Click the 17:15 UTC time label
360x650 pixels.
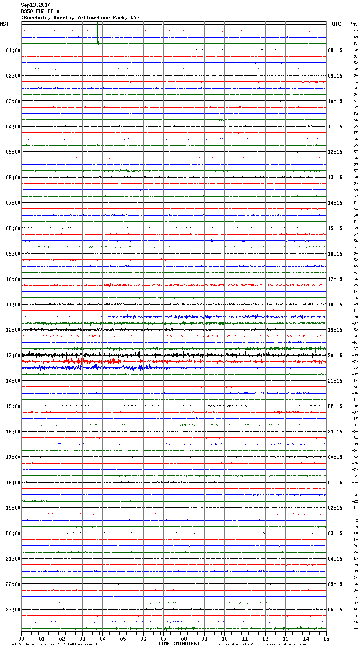(335, 279)
